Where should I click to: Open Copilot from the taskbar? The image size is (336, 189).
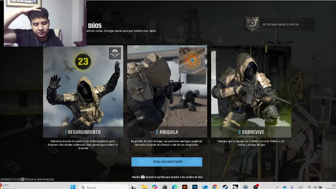[x=154, y=187]
